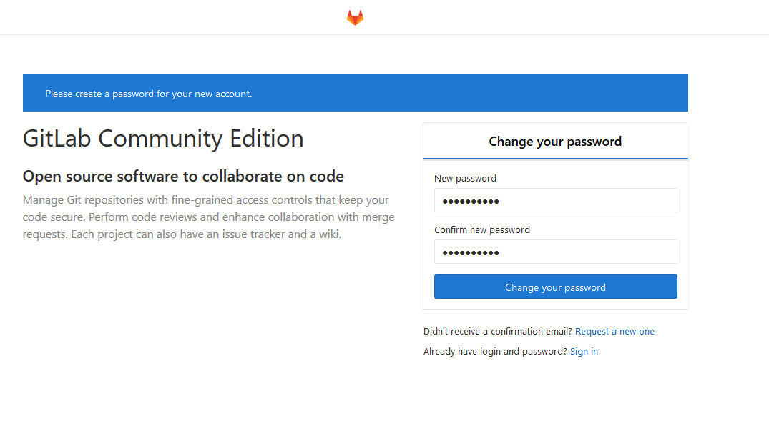
Task: Click the masked dots in Confirm new password
Action: pyautogui.click(x=470, y=253)
